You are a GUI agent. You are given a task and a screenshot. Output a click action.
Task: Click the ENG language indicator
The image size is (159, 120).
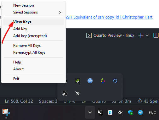(x=152, y=113)
